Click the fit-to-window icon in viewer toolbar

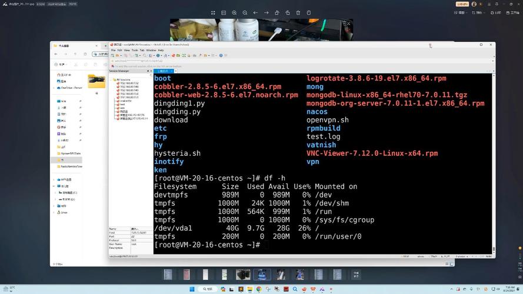point(213,13)
